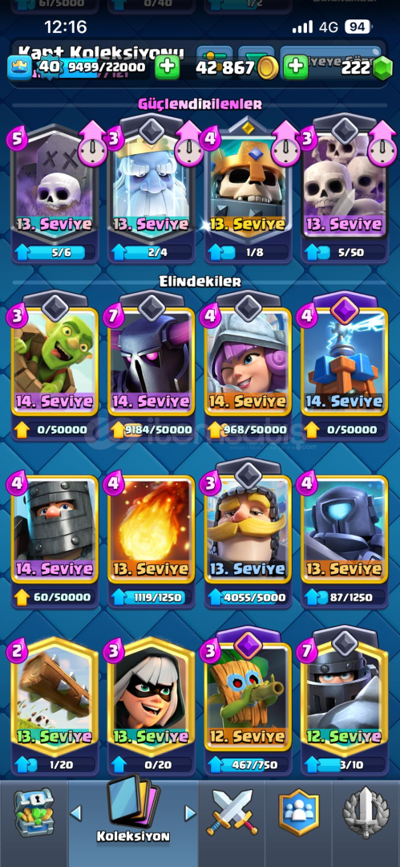Open the Events sword emblem tab

point(364,812)
